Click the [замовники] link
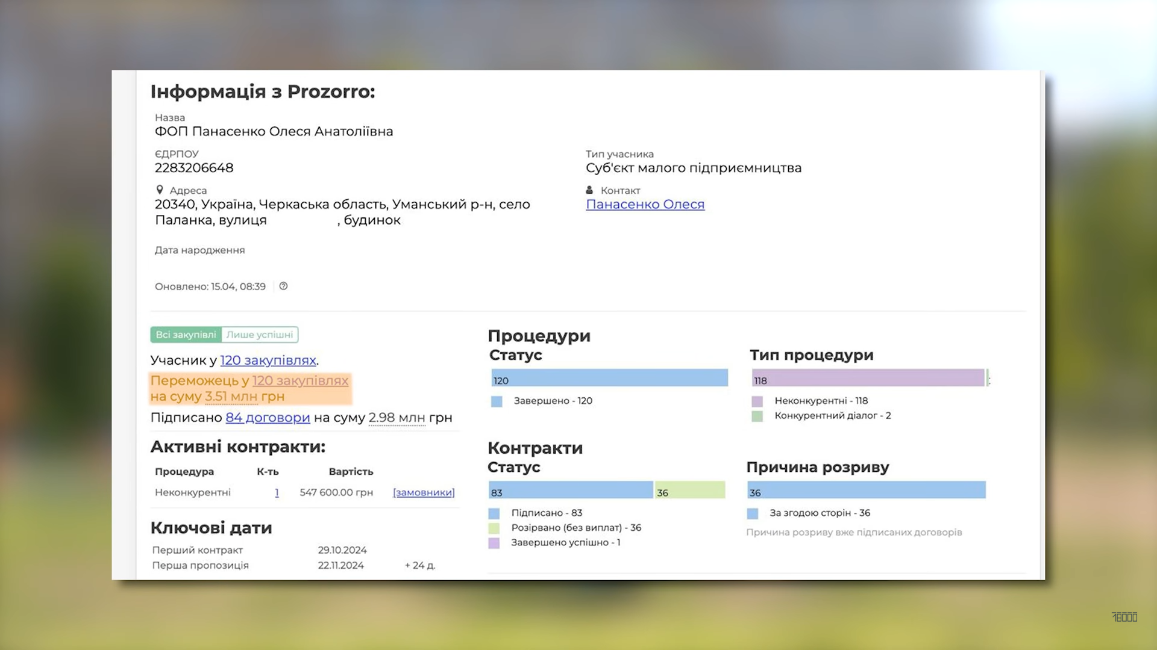This screenshot has height=650, width=1157. click(424, 492)
